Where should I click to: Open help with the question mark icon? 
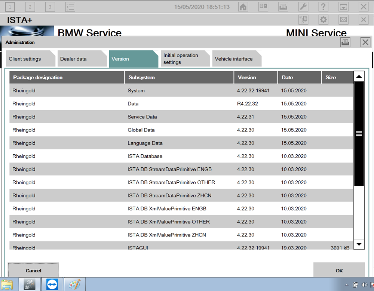pyautogui.click(x=323, y=7)
